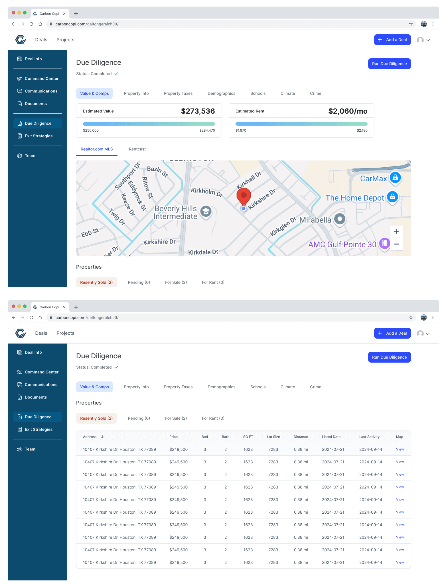Select The Home Depot map marker
Viewport: 446px width, 587px height.
pyautogui.click(x=392, y=197)
